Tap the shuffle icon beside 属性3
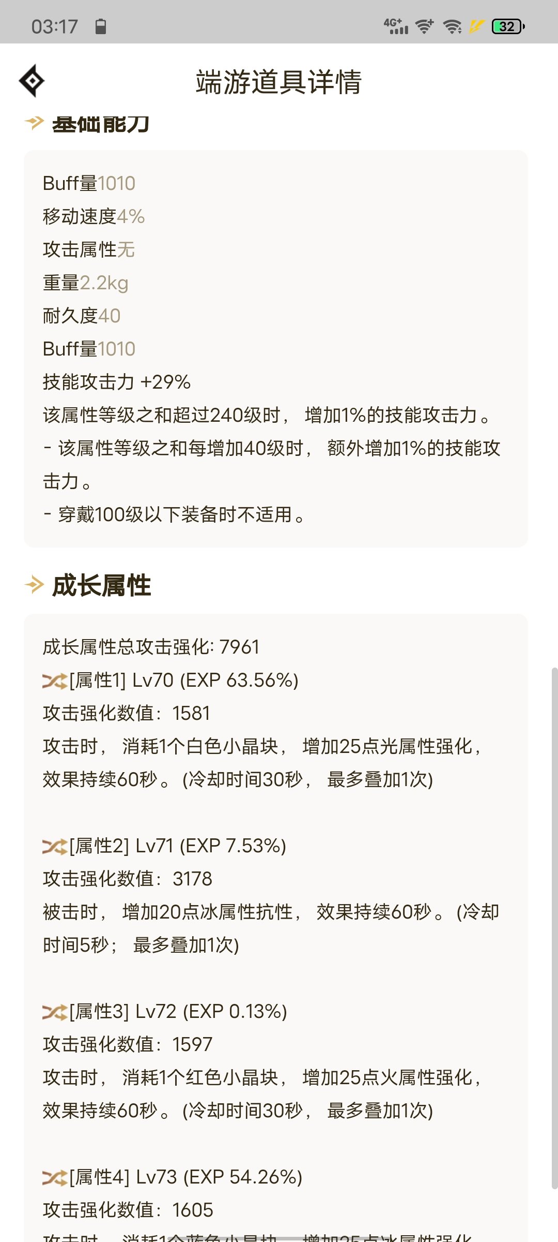This screenshot has width=558, height=1242. (55, 1012)
